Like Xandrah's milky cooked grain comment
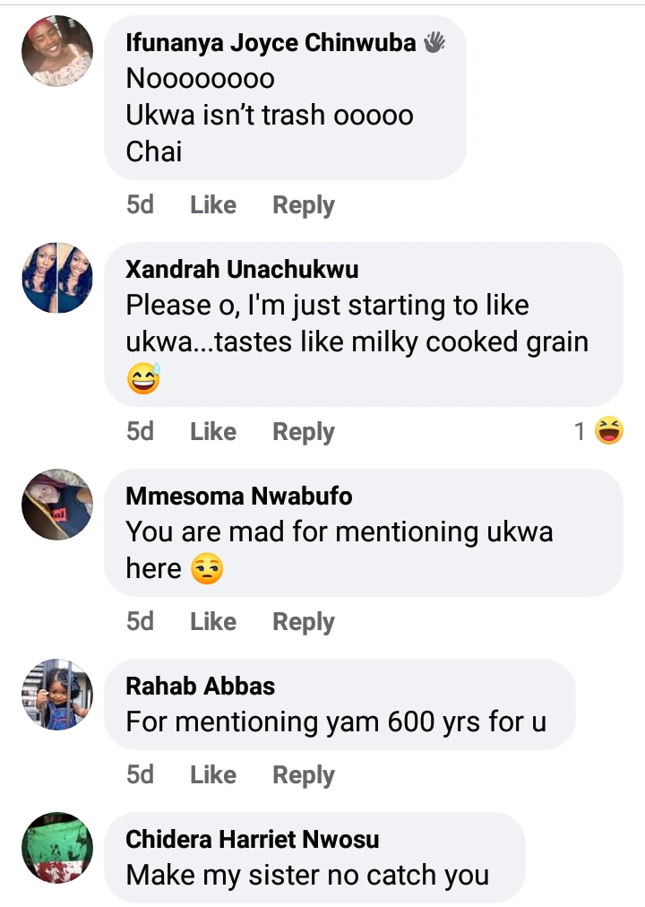Screen dimensions: 645x907 pyautogui.click(x=213, y=432)
